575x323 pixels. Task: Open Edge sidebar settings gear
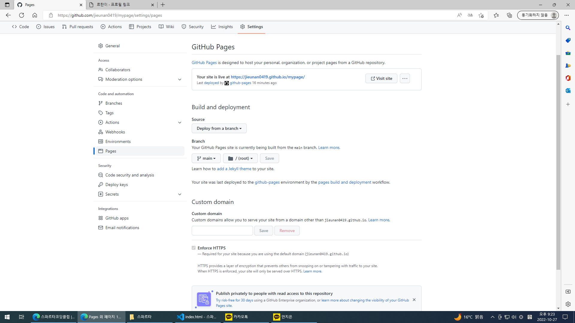(x=568, y=304)
